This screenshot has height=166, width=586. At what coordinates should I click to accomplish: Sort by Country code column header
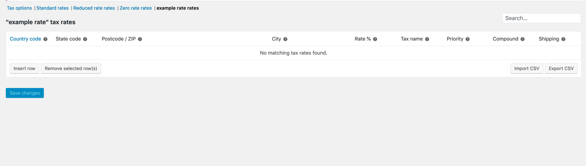click(26, 39)
